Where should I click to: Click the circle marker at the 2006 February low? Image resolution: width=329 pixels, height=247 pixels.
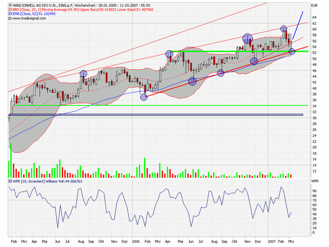[x=144, y=97]
